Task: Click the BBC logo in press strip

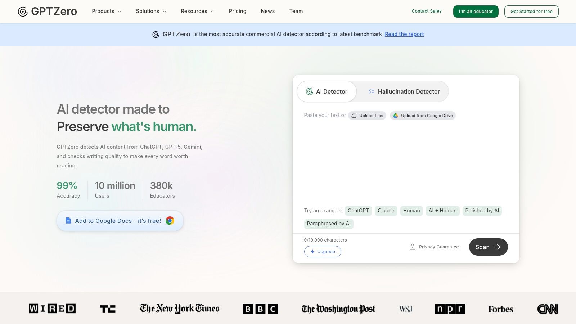Action: click(x=260, y=309)
